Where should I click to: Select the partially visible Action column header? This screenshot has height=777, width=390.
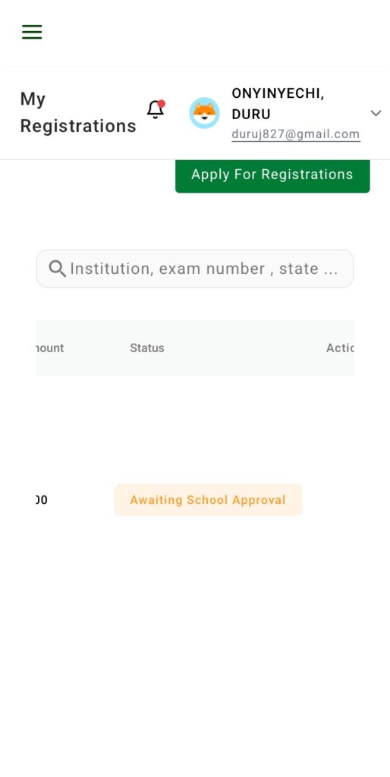pos(340,348)
